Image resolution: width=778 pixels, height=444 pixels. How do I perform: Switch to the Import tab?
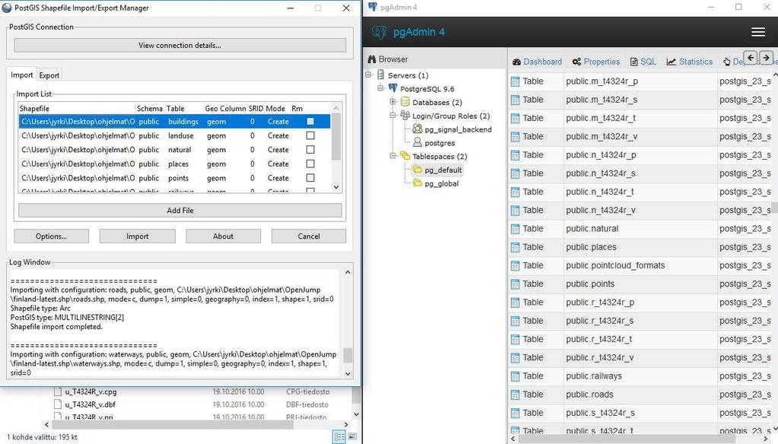pyautogui.click(x=22, y=75)
